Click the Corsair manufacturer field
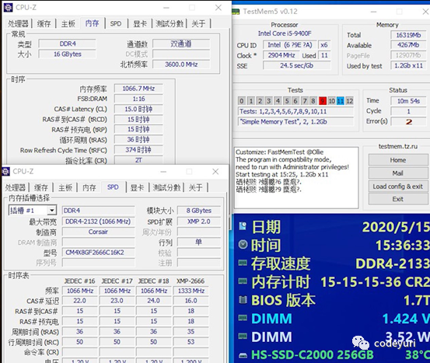The image size is (430, 363). (x=98, y=232)
